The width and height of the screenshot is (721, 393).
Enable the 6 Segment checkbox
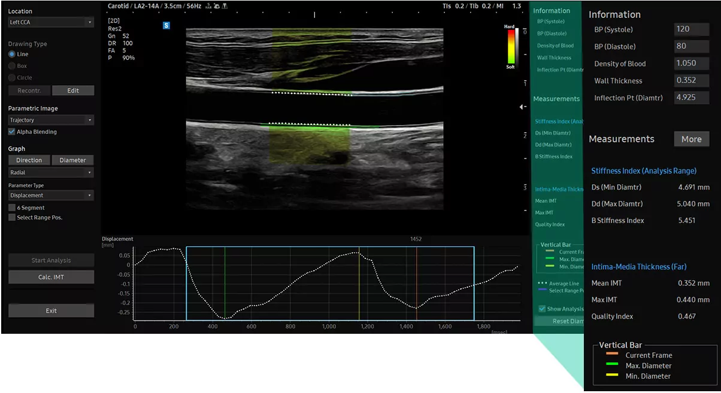coord(12,207)
